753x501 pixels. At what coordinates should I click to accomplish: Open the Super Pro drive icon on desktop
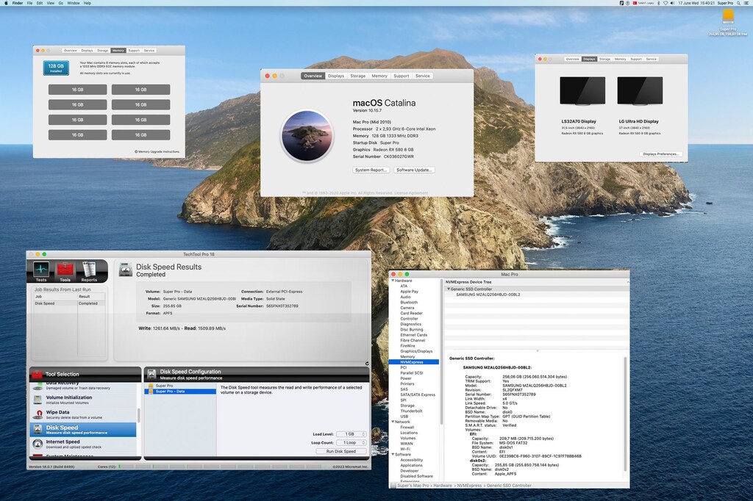[728, 17]
